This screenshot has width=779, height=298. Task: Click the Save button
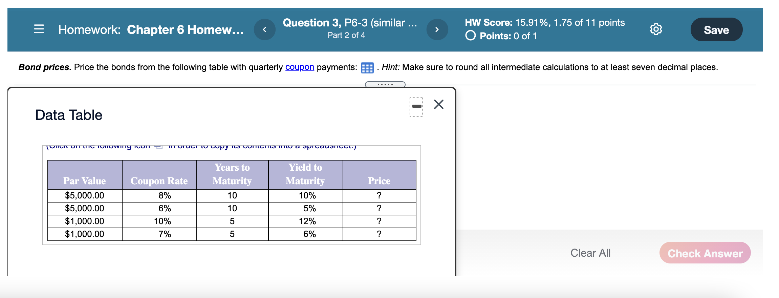716,30
